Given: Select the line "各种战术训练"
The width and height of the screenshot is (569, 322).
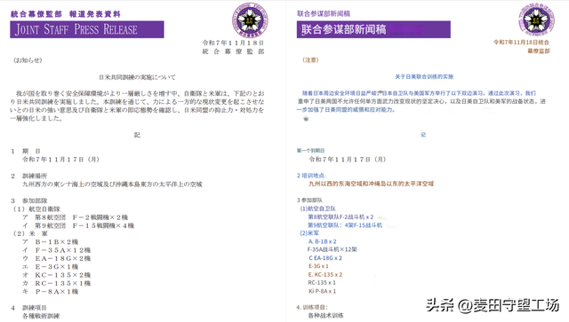Looking at the screenshot, I should click(326, 316).
